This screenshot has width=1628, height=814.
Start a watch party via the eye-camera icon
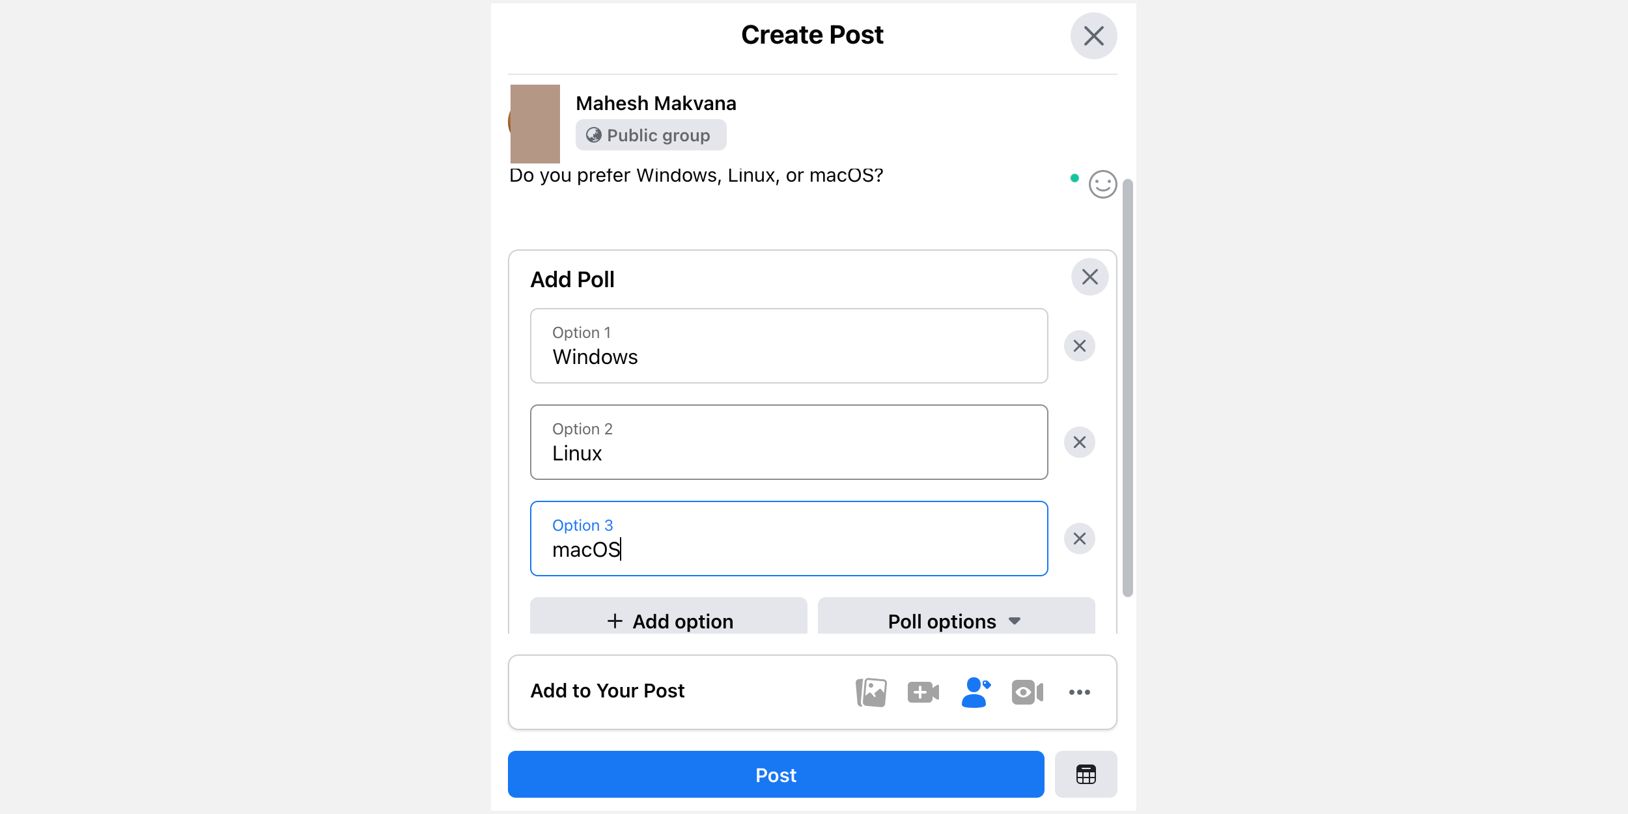tap(1026, 692)
